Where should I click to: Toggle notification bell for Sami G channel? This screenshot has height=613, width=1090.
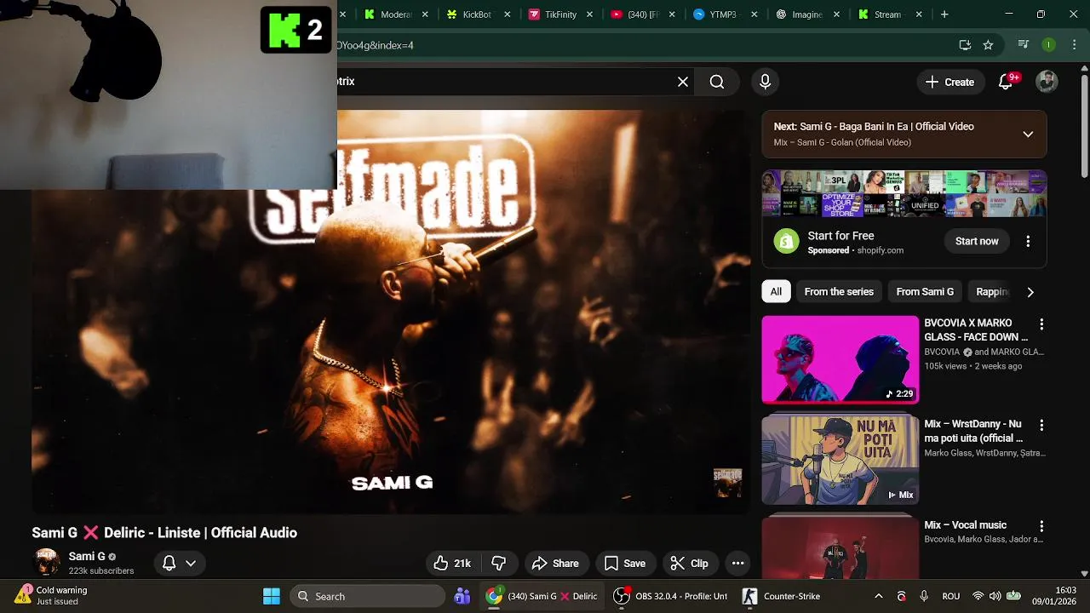[179, 563]
